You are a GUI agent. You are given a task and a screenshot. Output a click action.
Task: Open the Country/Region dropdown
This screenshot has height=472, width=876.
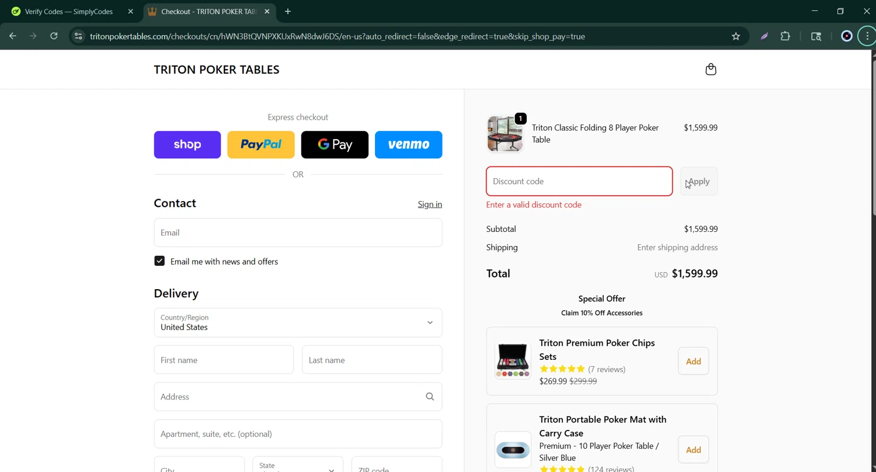(x=298, y=322)
